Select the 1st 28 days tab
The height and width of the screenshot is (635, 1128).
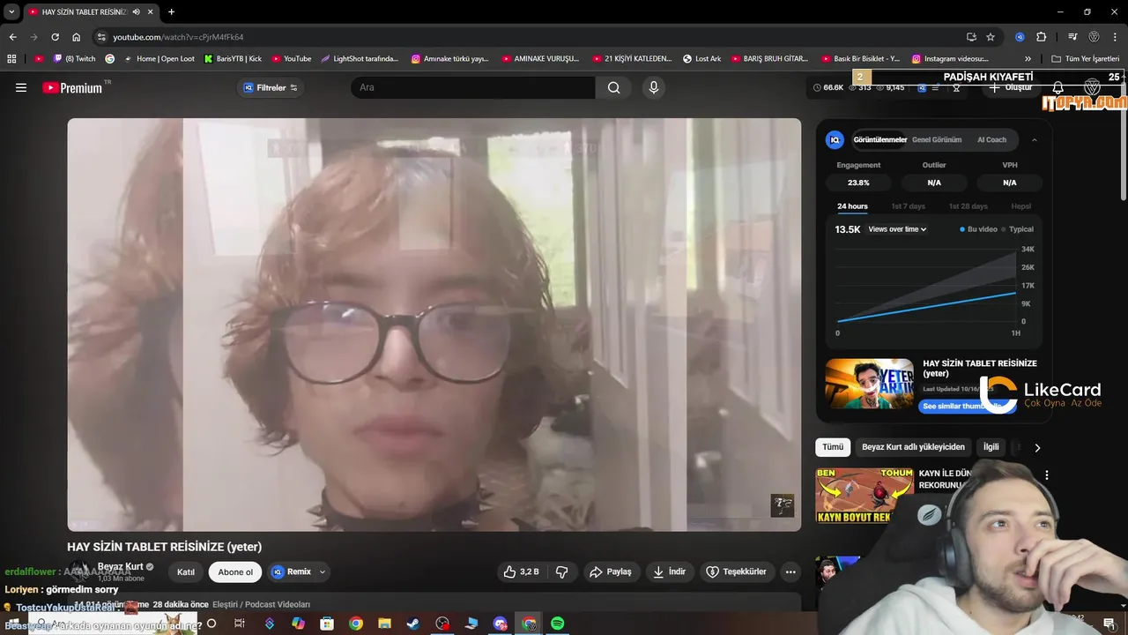(x=968, y=206)
